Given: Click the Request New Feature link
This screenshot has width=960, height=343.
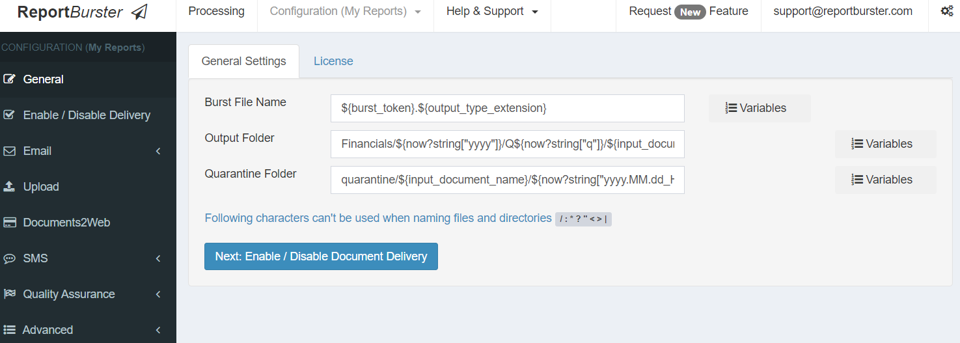Looking at the screenshot, I should [689, 12].
